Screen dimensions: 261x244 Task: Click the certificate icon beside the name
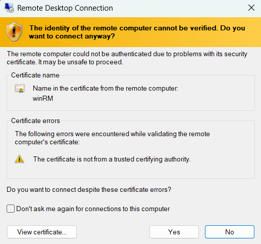[20, 89]
